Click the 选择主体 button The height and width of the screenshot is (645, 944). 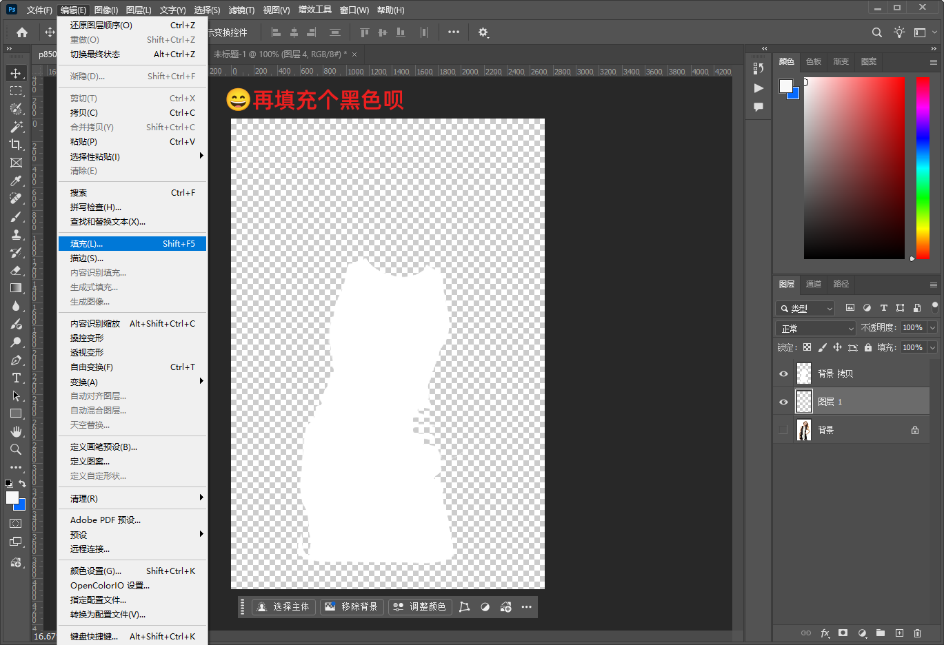coord(283,607)
